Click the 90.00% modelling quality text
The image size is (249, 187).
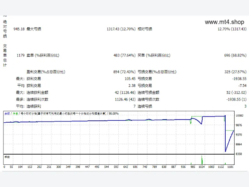click(114, 113)
